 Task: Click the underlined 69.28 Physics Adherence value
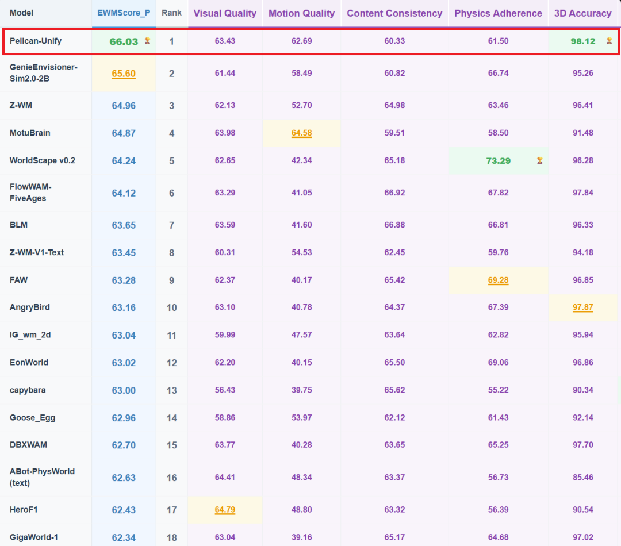coord(498,280)
